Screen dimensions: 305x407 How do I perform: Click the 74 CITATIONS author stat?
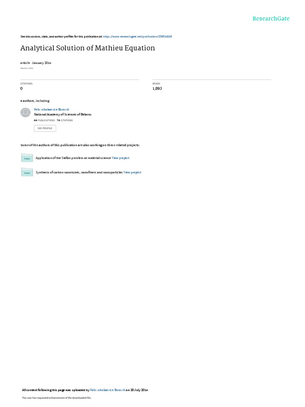[65, 120]
